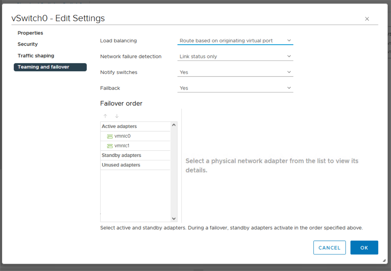Select the Unused adapters group row
391x271 pixels.
click(135, 165)
